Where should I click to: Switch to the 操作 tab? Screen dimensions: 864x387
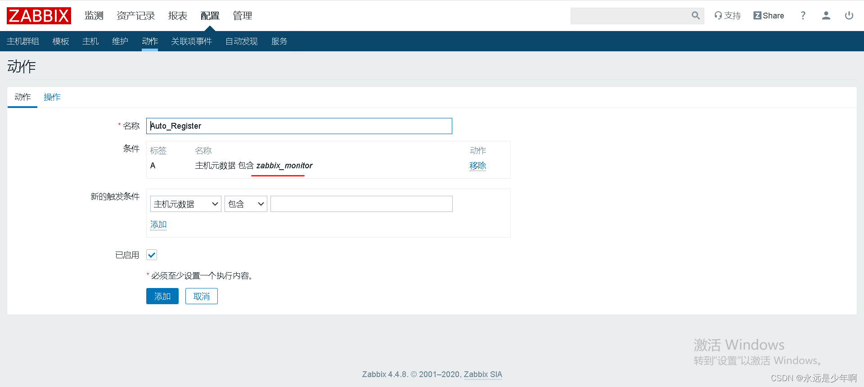(52, 97)
